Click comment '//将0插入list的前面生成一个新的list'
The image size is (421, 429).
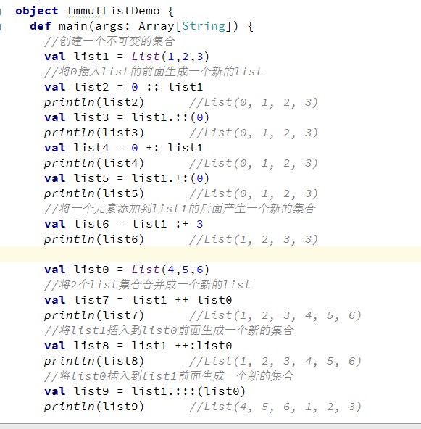[x=153, y=72]
